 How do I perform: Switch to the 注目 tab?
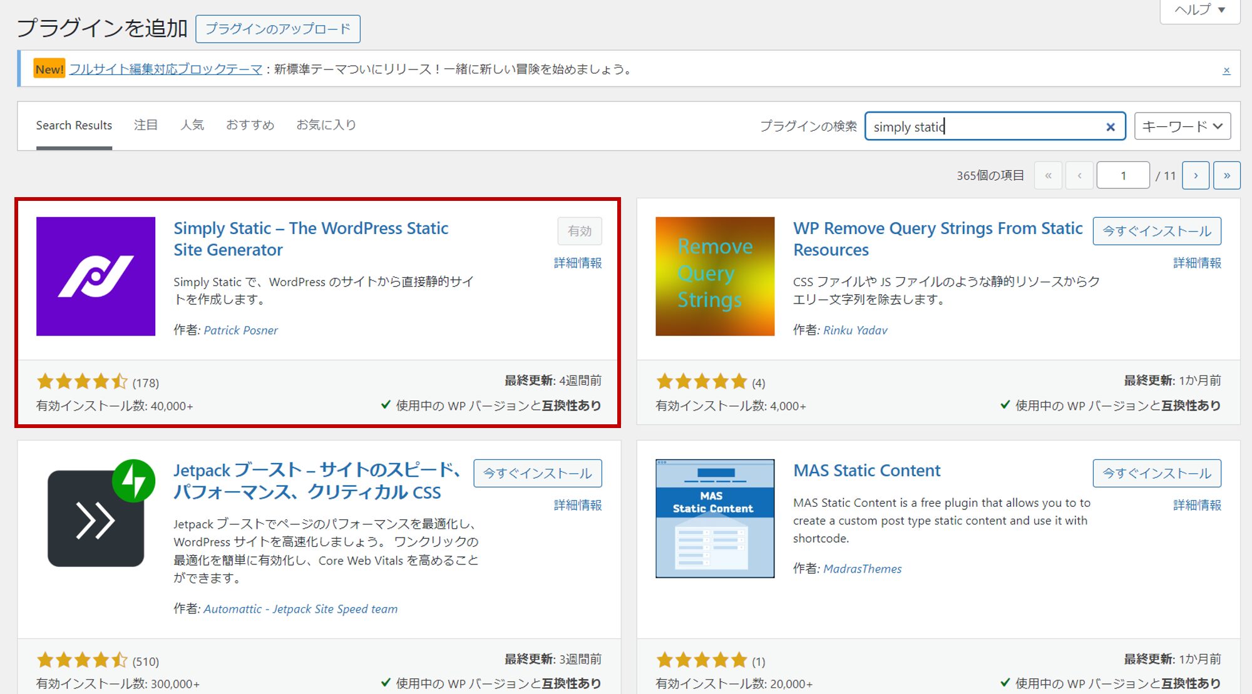coord(146,125)
